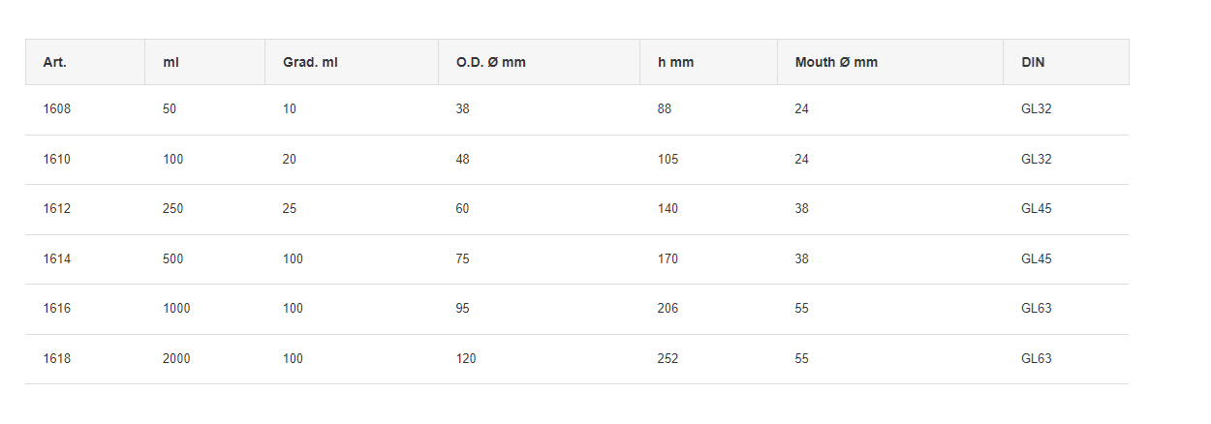The height and width of the screenshot is (424, 1211).
Task: Click the ml column header
Action: (171, 62)
